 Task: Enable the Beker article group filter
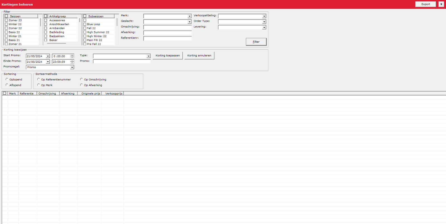tap(46, 40)
